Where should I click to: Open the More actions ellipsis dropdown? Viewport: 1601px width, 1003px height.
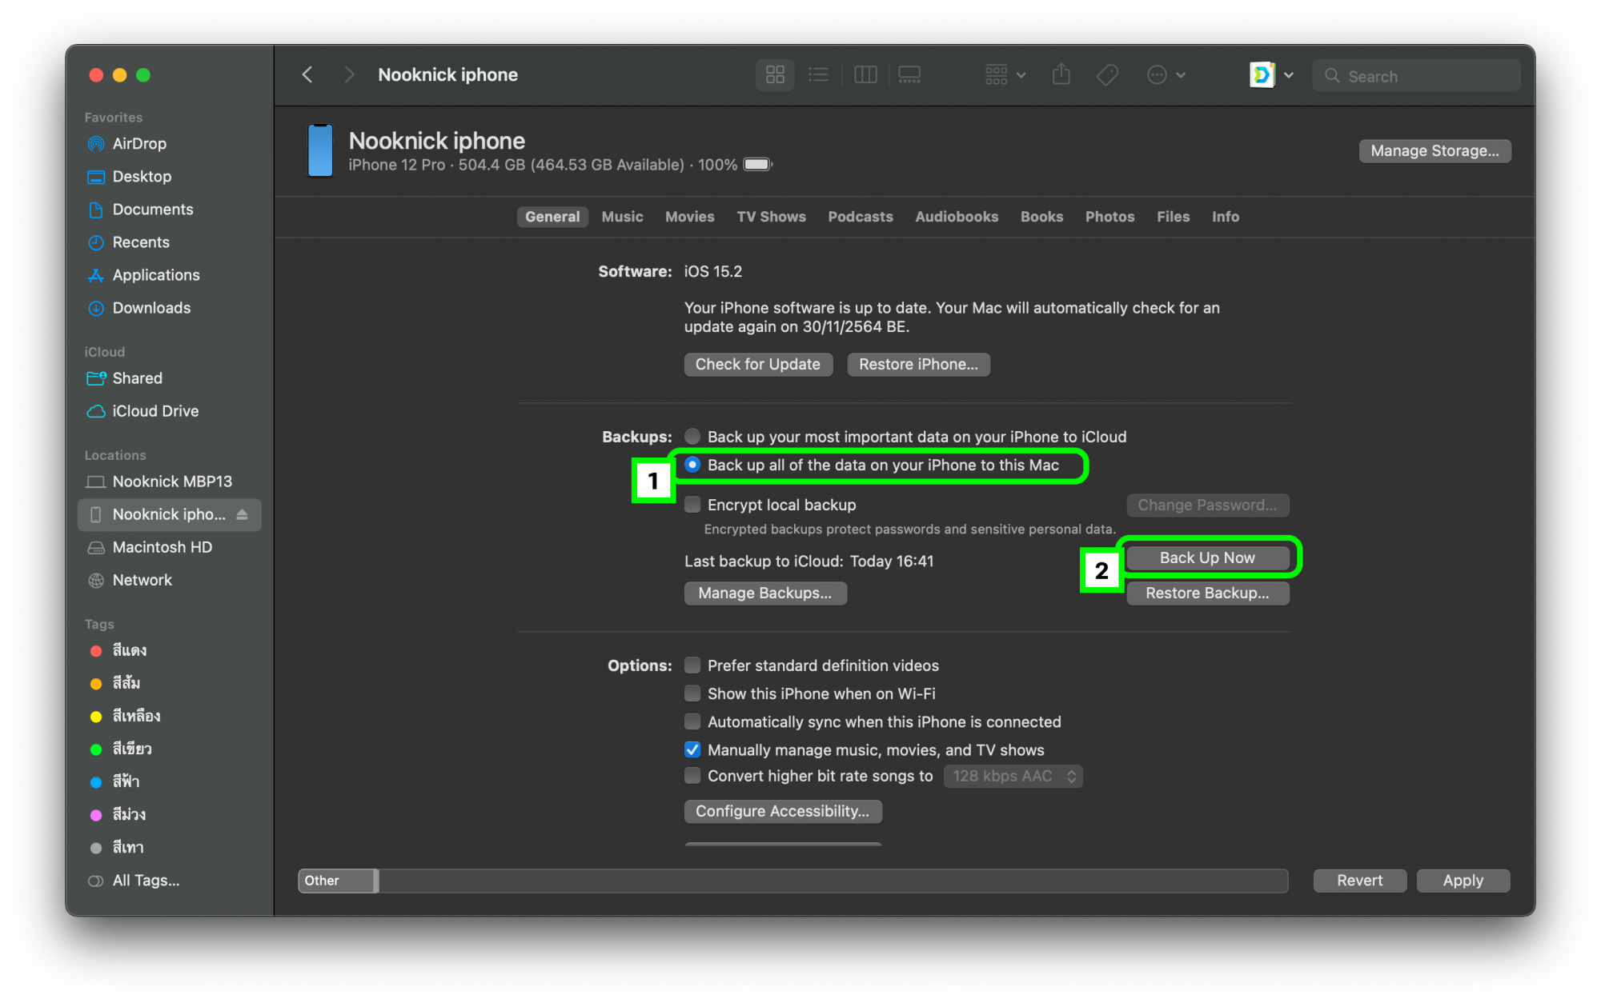[x=1166, y=75]
